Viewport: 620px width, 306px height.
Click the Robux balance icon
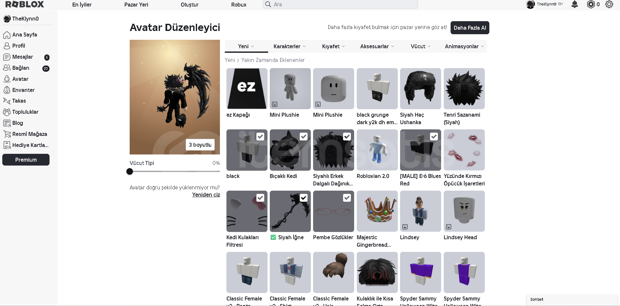[591, 4]
